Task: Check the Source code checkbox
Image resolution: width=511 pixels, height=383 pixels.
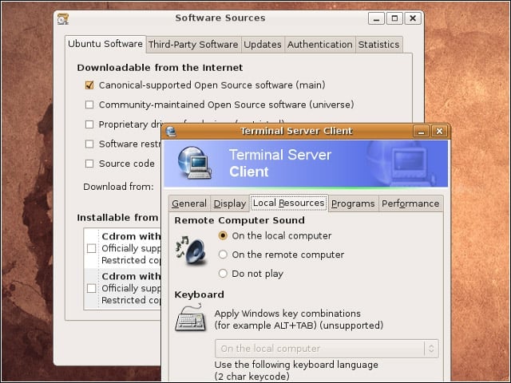Action: [89, 164]
